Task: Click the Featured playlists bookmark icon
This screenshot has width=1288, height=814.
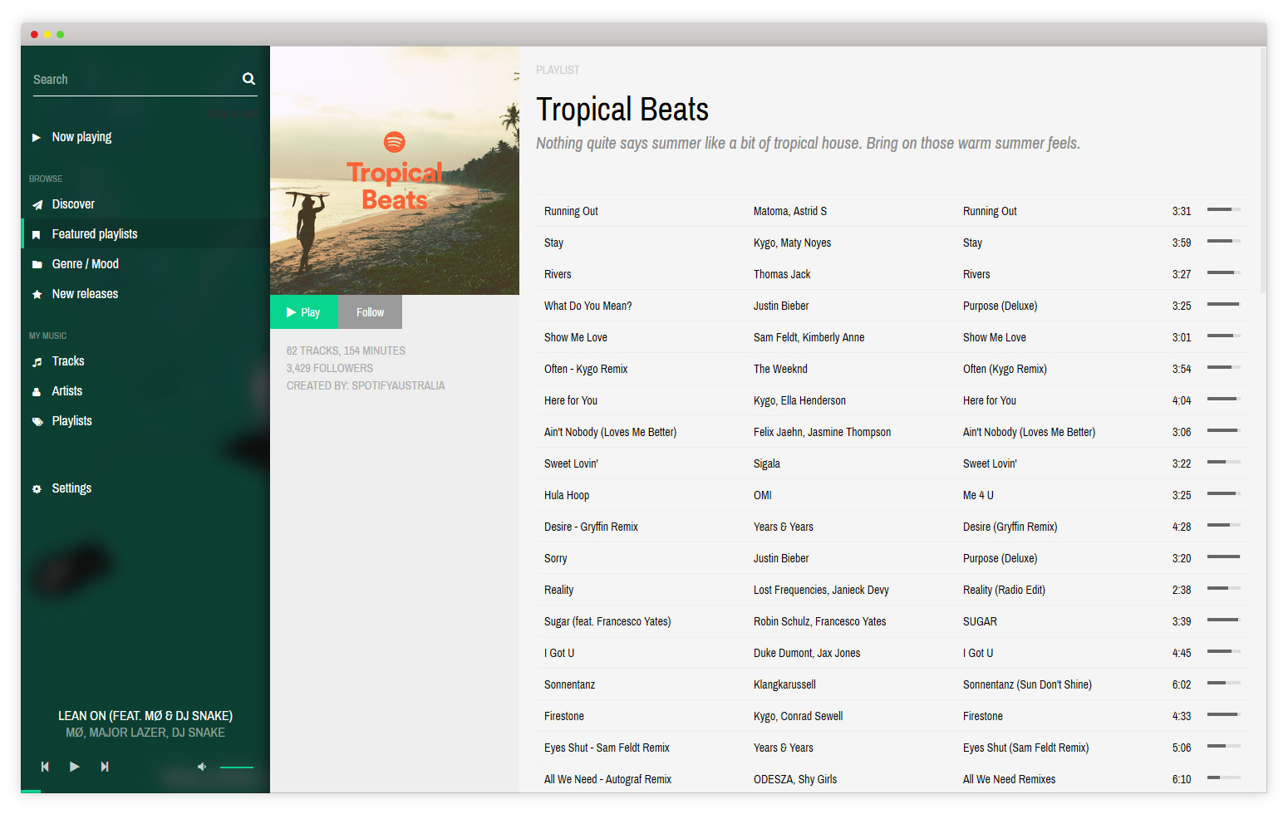Action: (36, 235)
